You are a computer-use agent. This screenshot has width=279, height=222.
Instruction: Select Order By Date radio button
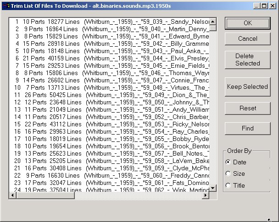click(236, 162)
